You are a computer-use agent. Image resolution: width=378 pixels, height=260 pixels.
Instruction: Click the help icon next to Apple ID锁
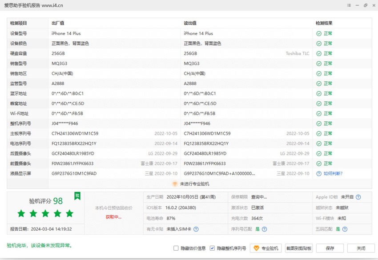point(358,197)
